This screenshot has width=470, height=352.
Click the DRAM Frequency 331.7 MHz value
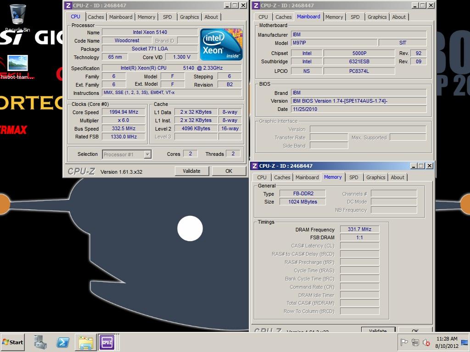[360, 229]
